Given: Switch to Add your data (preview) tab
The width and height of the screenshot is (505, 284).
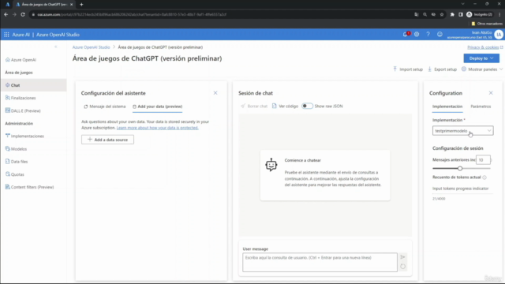Looking at the screenshot, I should click(158, 106).
